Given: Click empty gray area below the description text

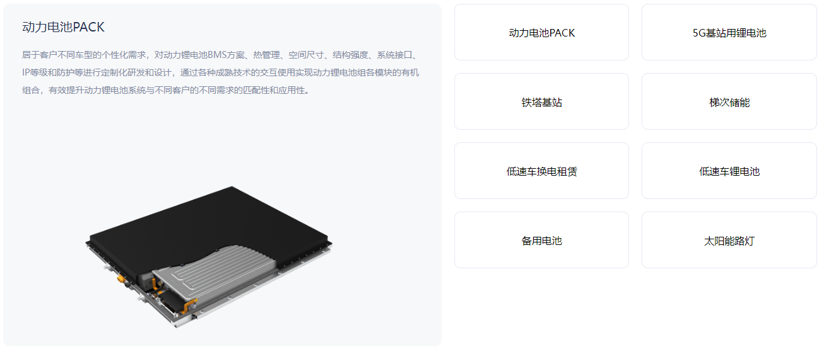Looking at the screenshot, I should click(x=221, y=139).
